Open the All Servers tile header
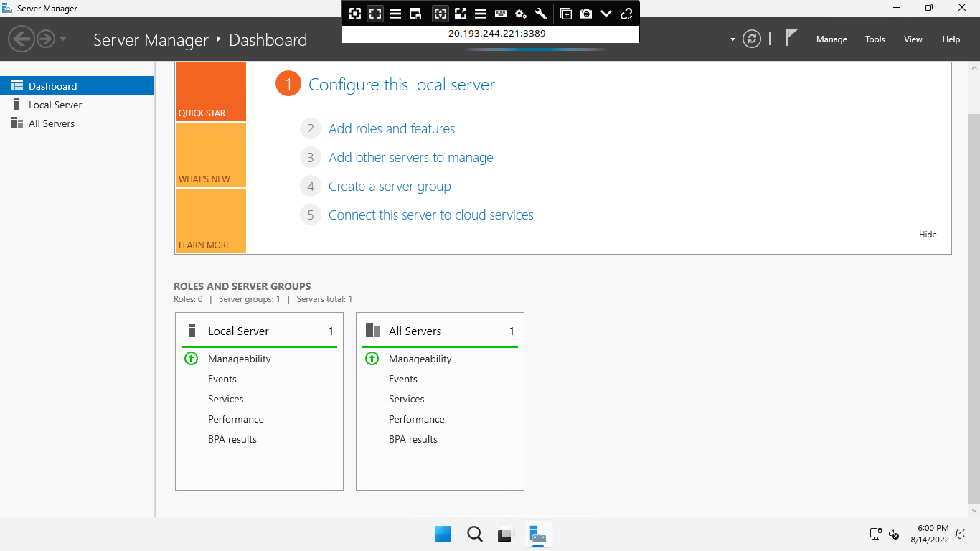Image resolution: width=980 pixels, height=551 pixels. 440,331
